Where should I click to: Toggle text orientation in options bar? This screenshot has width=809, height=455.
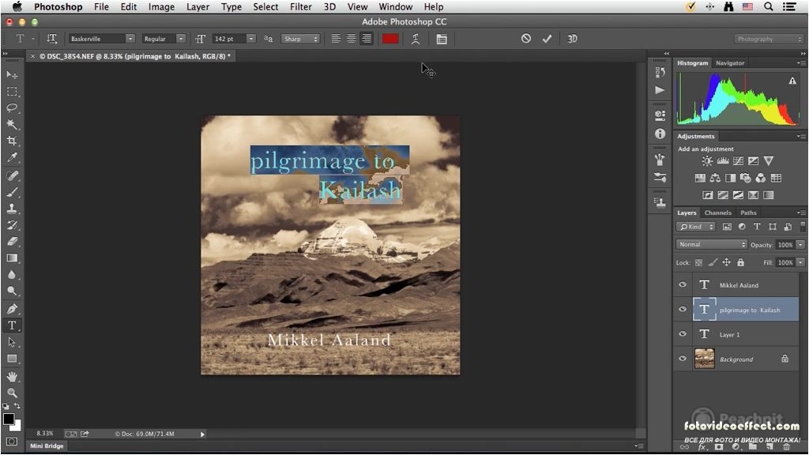[x=51, y=39]
